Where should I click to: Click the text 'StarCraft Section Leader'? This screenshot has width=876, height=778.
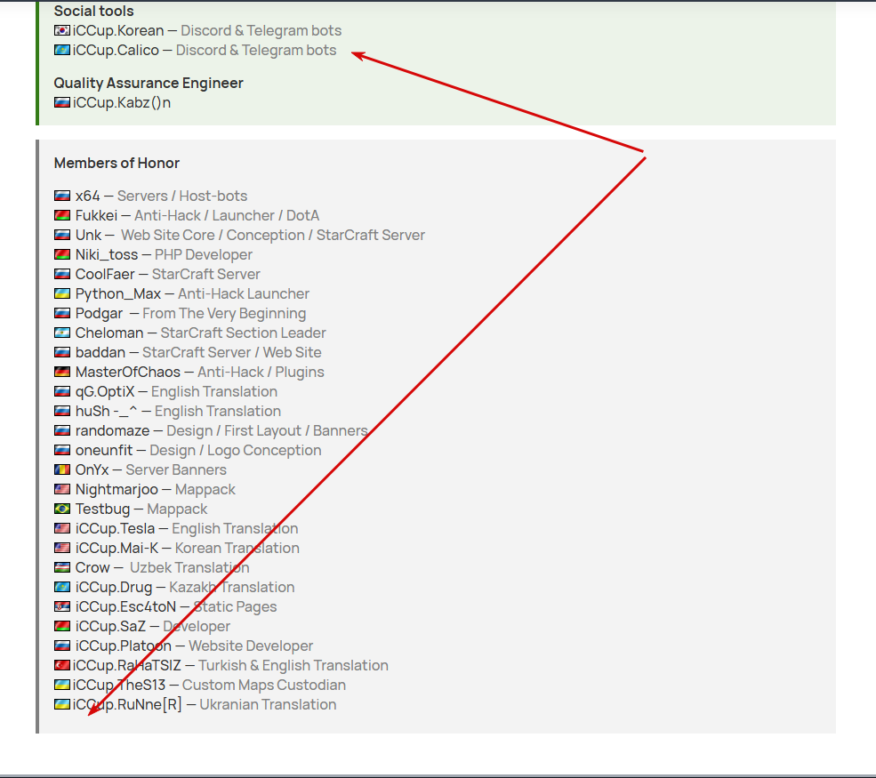(x=243, y=333)
